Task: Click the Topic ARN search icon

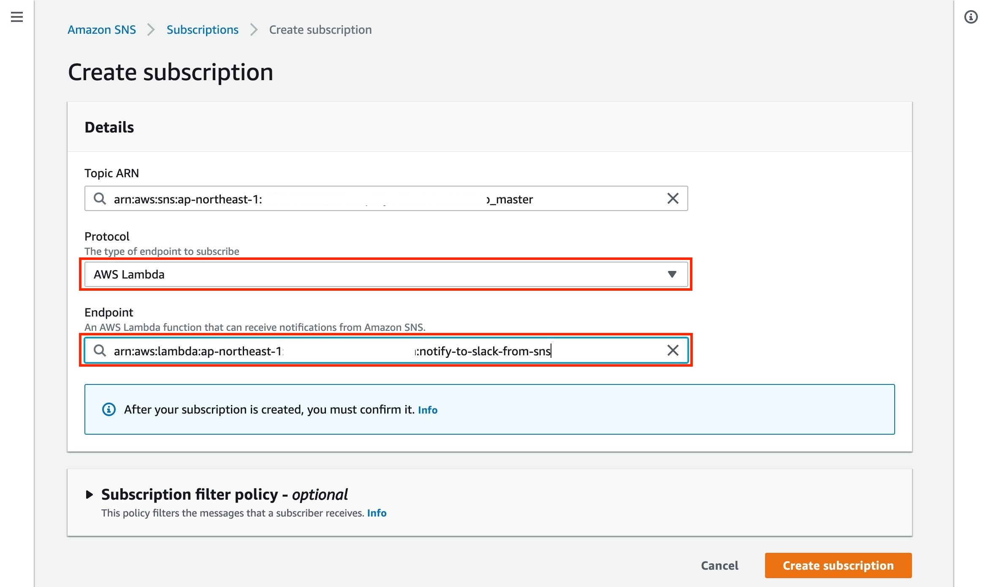Action: (x=100, y=198)
